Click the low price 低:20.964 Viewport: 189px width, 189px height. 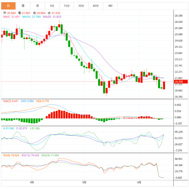pos(39,13)
